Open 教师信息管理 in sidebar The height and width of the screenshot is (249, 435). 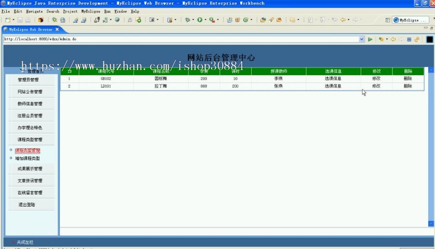30,104
